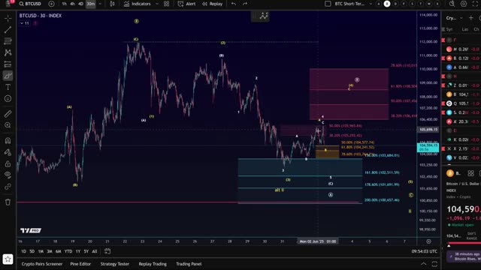The width and height of the screenshot is (481, 270).
Task: Open the Replay Trading tab
Action: 153,264
